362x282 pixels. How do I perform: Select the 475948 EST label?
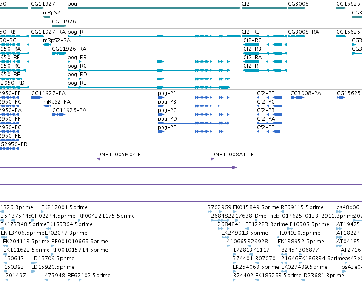[55, 276]
